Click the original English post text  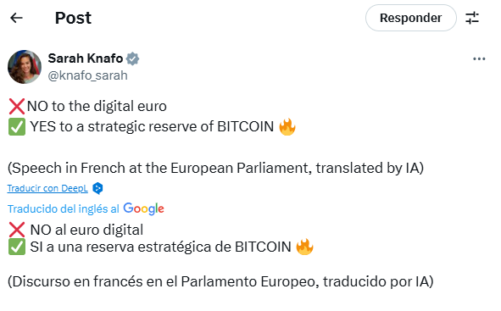tap(215, 137)
